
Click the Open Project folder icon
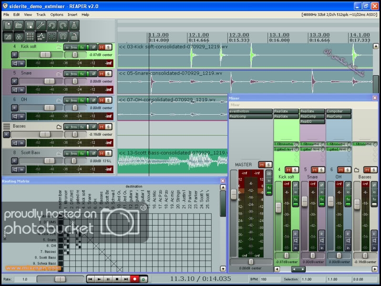19,26
